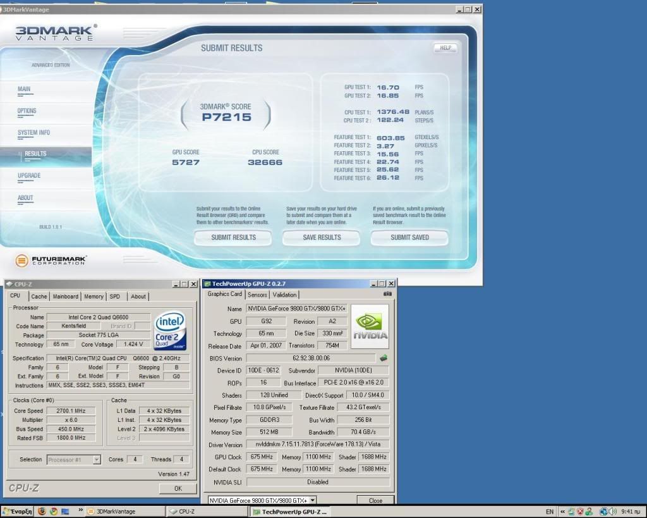The image size is (647, 518).
Task: Click the CPU Score value 32666
Action: 265,163
